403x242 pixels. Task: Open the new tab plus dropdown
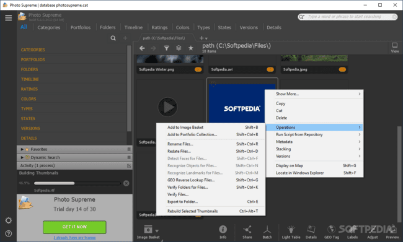(203, 38)
